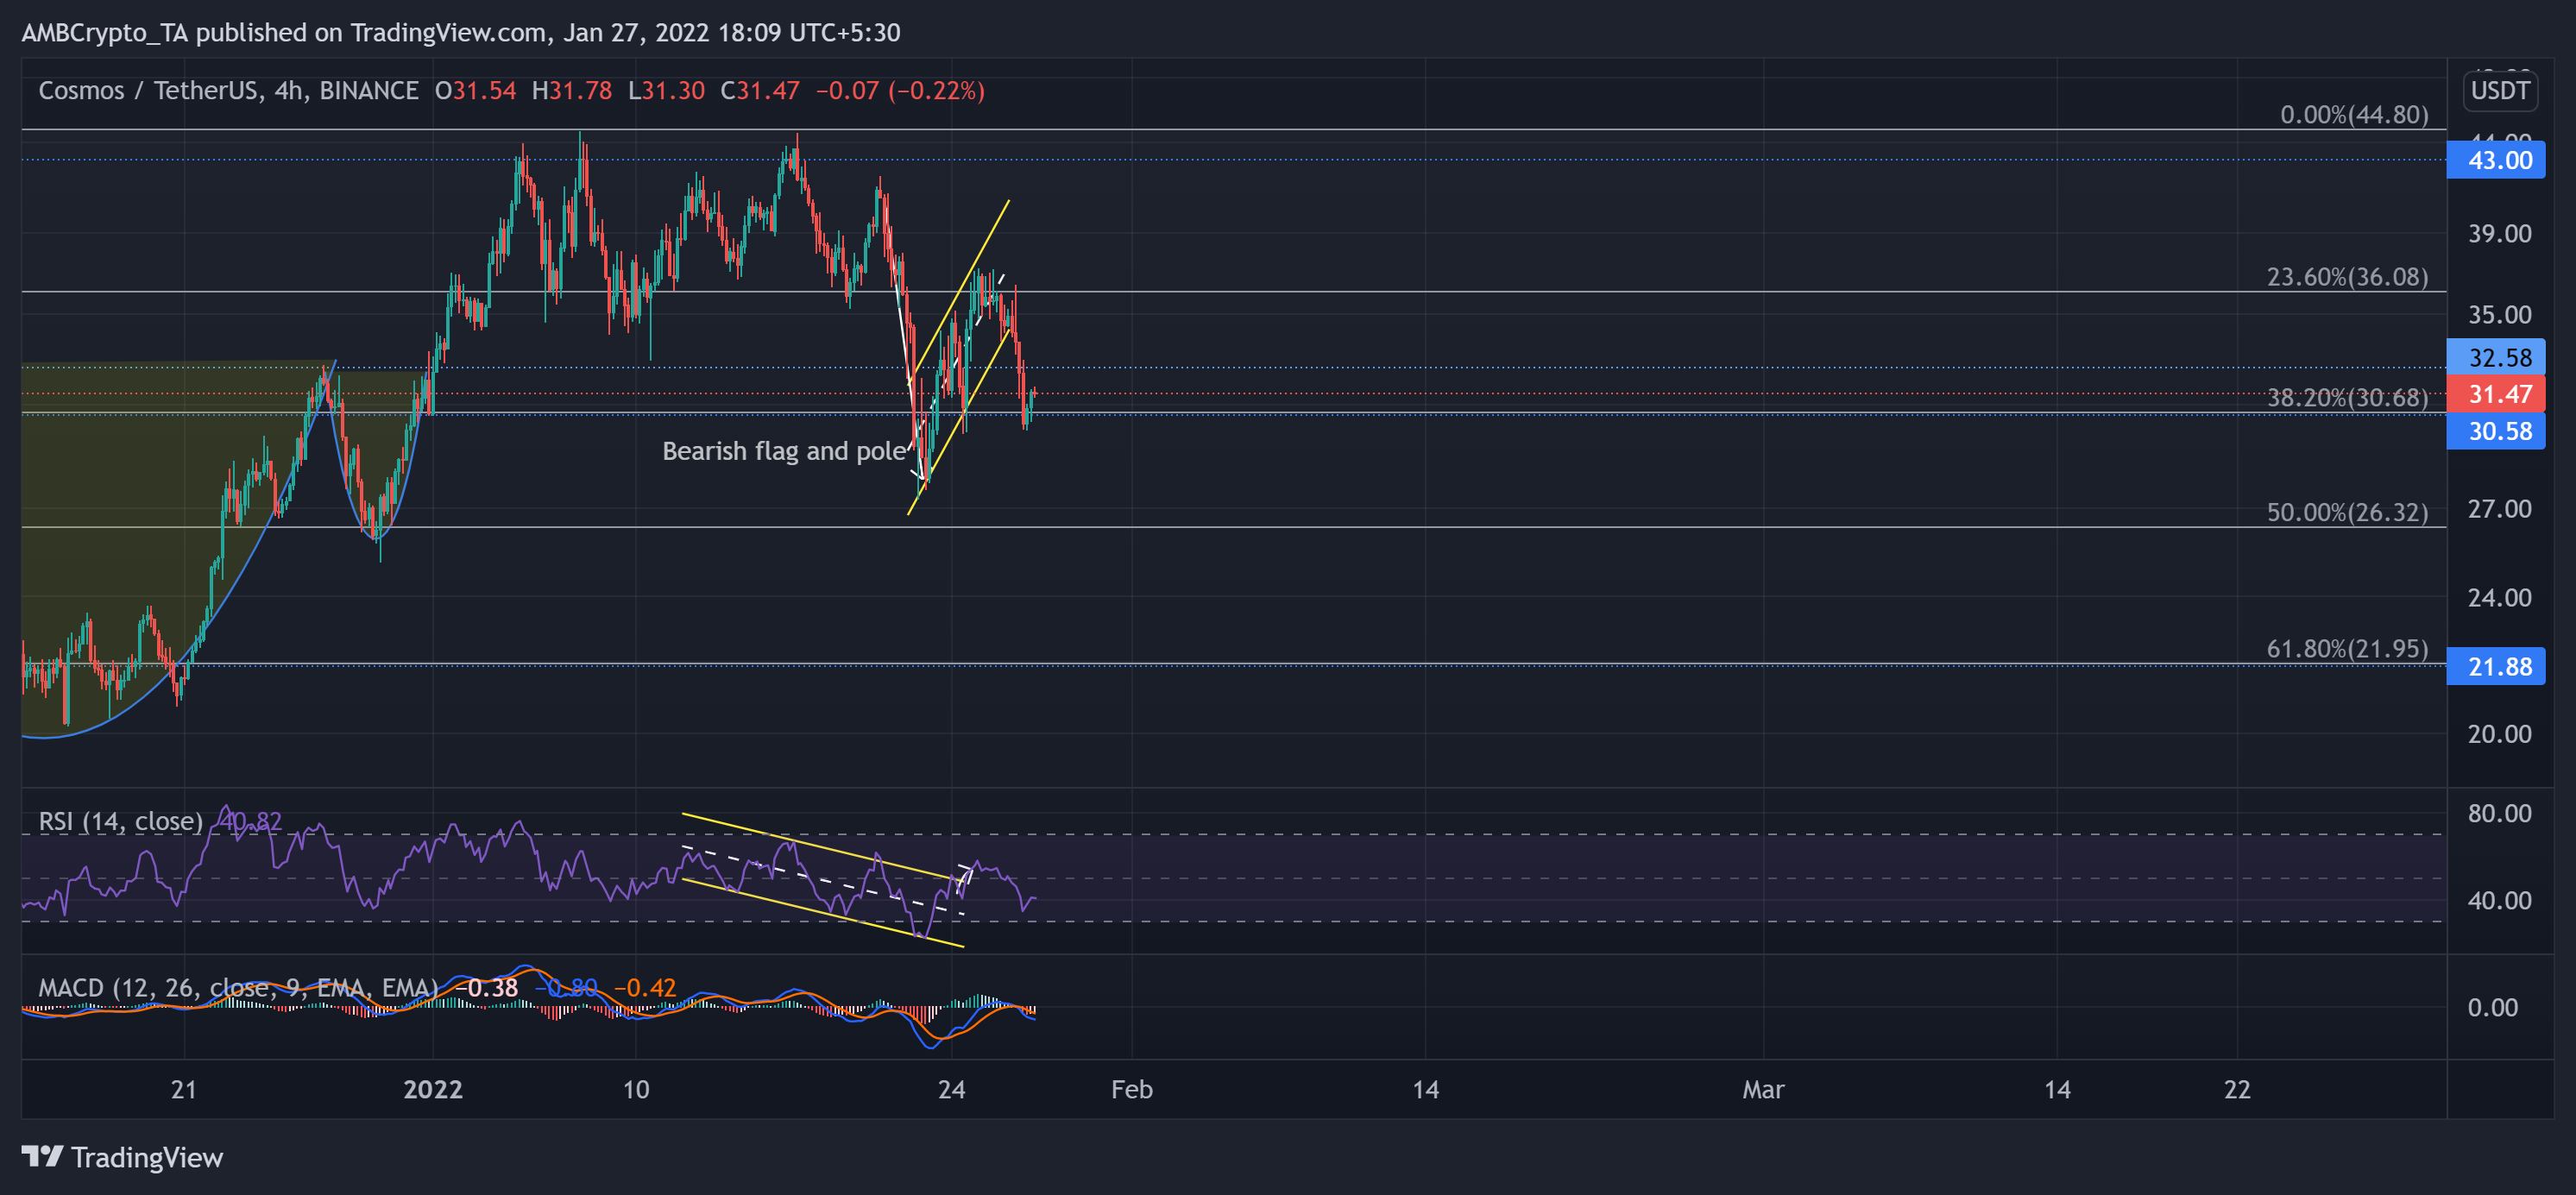The height and width of the screenshot is (1195, 2576).
Task: Click the closing price C31.47 in header
Action: tap(760, 90)
